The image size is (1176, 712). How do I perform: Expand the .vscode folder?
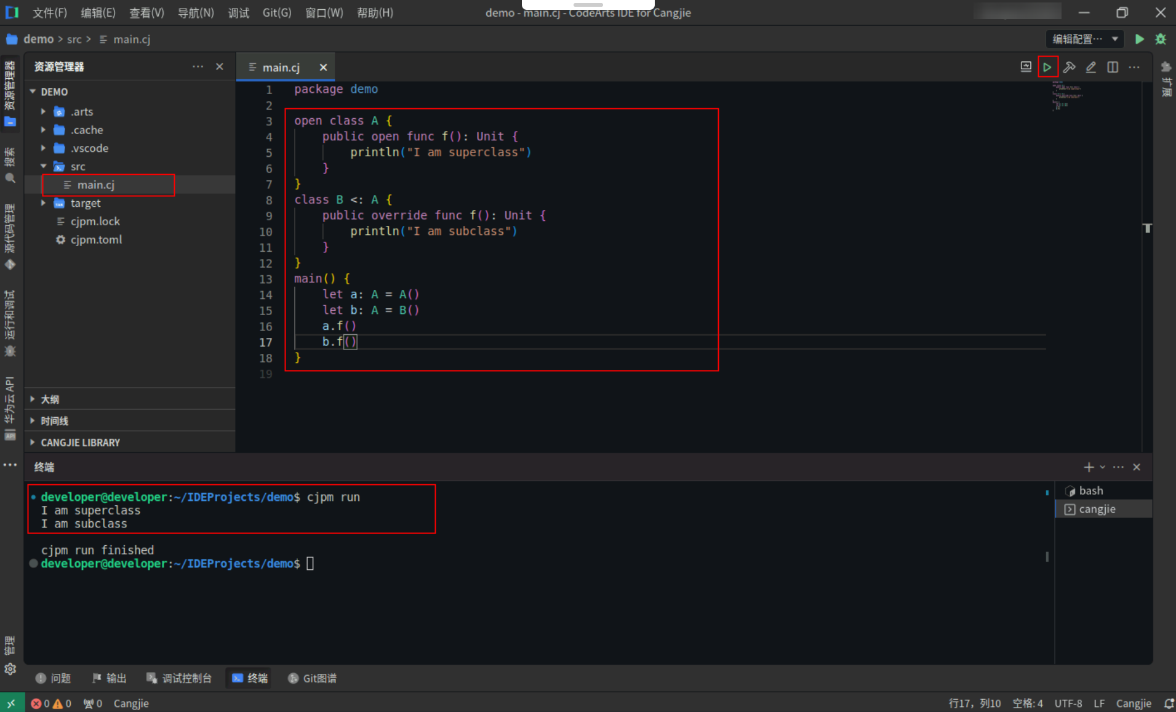pyautogui.click(x=43, y=148)
